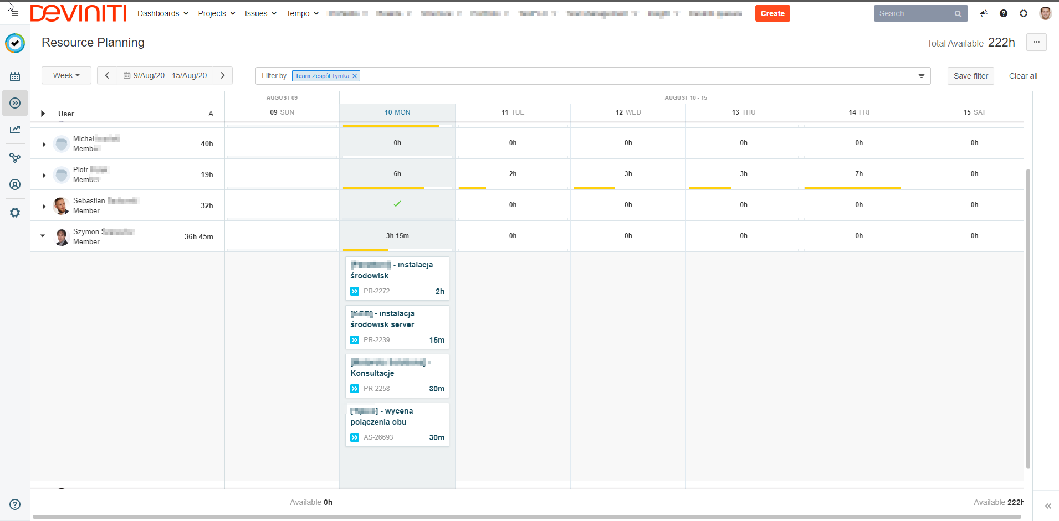The height and width of the screenshot is (521, 1059).
Task: Open the calendar icon in left sidebar
Action: point(15,76)
